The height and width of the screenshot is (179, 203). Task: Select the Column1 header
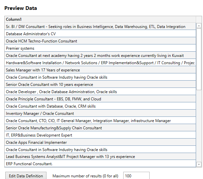[100, 19]
